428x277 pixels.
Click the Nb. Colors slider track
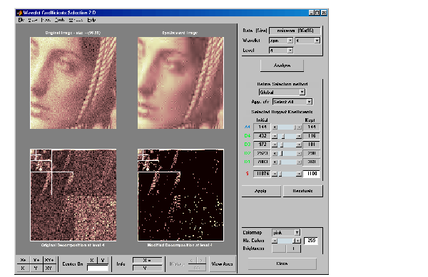287,241
